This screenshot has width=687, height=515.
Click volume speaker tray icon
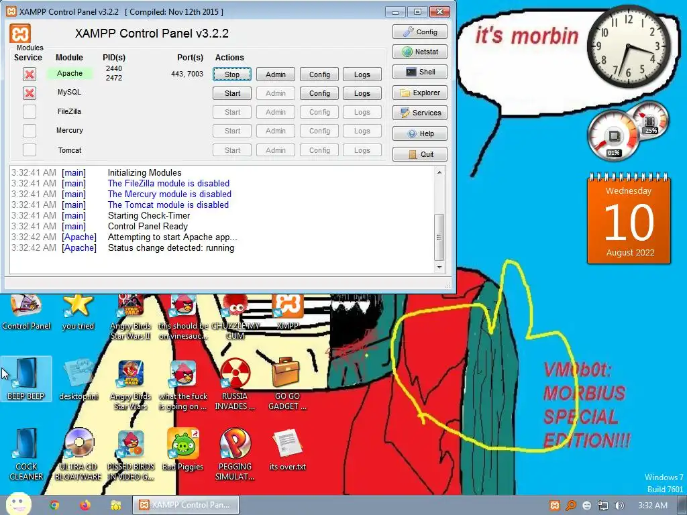point(619,506)
